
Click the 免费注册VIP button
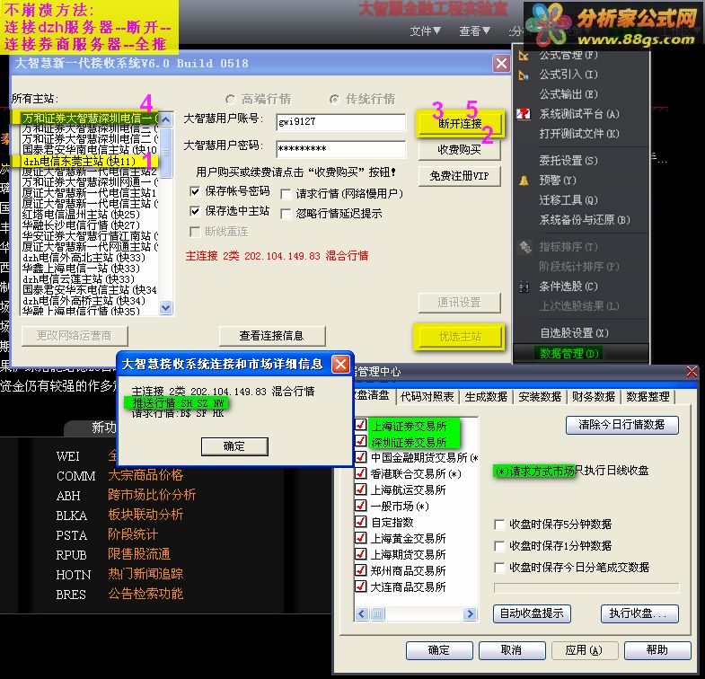[460, 176]
